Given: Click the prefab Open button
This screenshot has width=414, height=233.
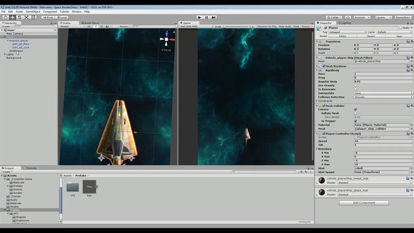Looking at the screenshot, I should pyautogui.click(x=399, y=36).
